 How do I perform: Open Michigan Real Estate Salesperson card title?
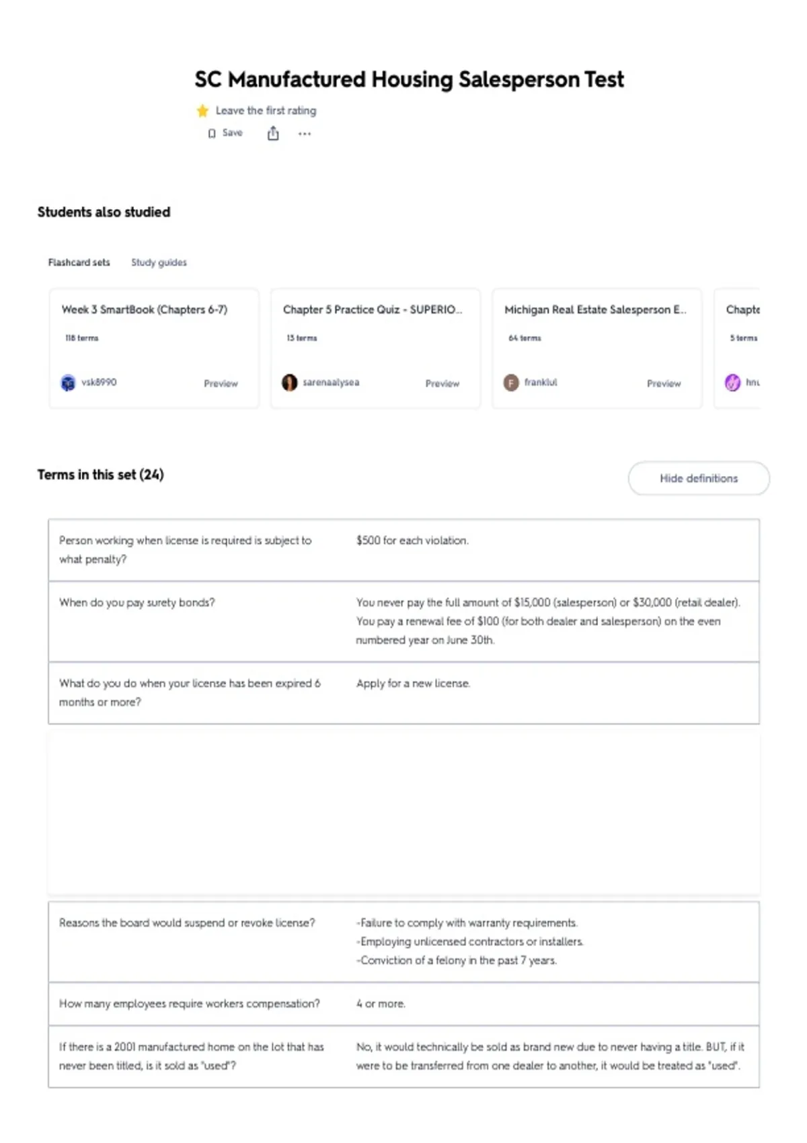(595, 309)
